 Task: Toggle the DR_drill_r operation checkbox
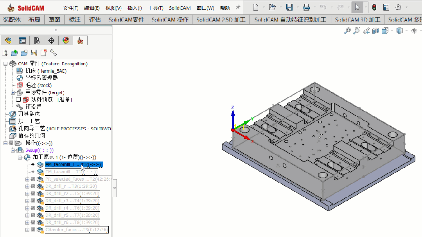tap(33, 186)
